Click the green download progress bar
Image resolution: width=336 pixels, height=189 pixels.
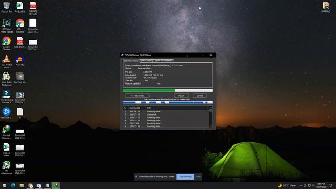click(x=168, y=90)
